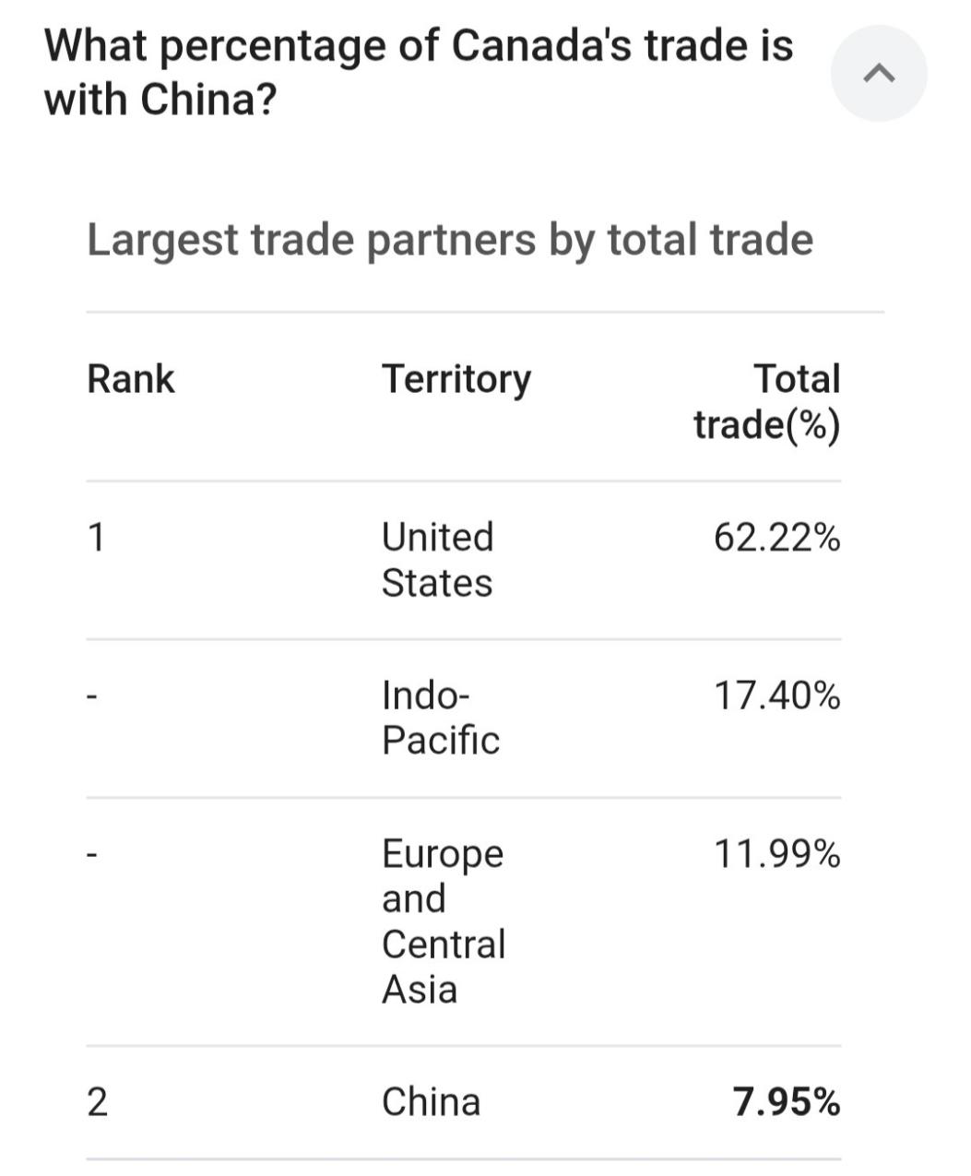Click "Largest trade partners by total trade" heading
The image size is (971, 1176).
[450, 240]
